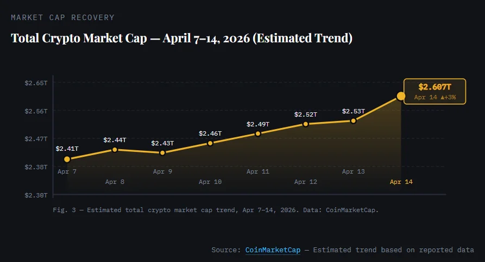
Task: Select the Apr 10 x-axis label
Action: [x=210, y=182]
